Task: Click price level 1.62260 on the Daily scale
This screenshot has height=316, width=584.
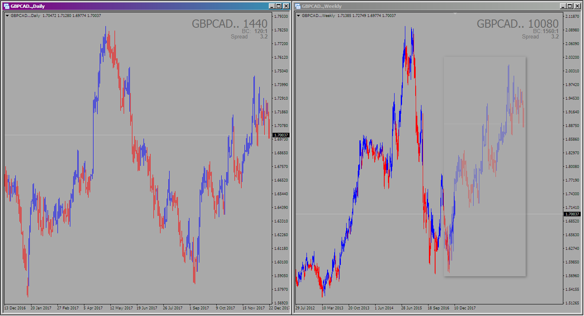Action: tap(281, 235)
